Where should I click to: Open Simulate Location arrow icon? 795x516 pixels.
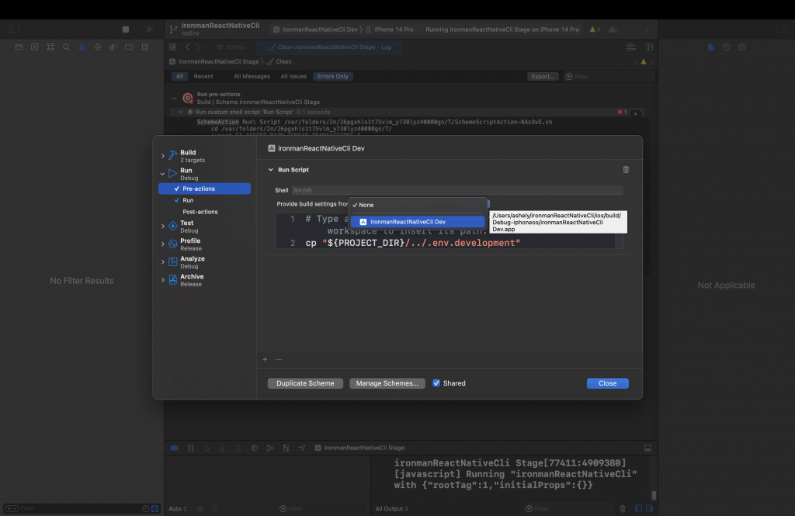click(x=302, y=448)
